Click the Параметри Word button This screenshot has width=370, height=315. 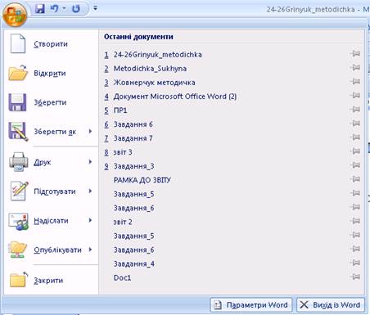point(251,305)
